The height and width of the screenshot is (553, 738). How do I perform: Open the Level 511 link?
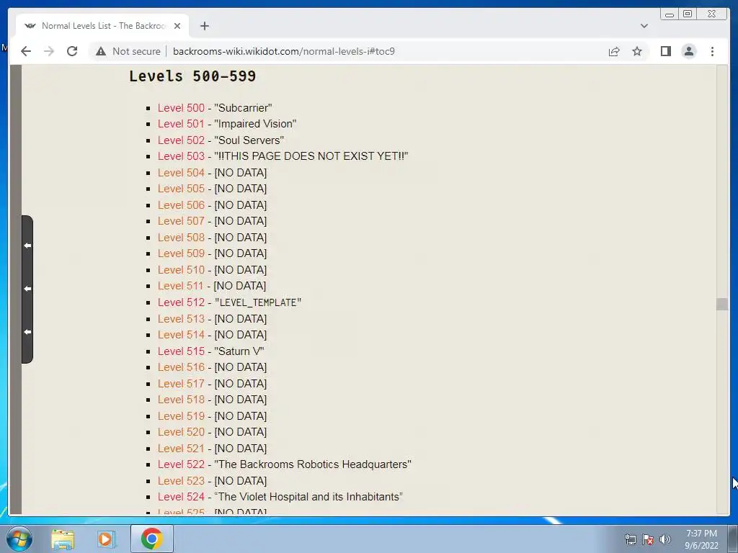(x=180, y=286)
